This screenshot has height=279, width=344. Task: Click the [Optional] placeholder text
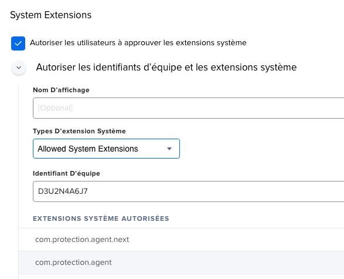(55, 108)
